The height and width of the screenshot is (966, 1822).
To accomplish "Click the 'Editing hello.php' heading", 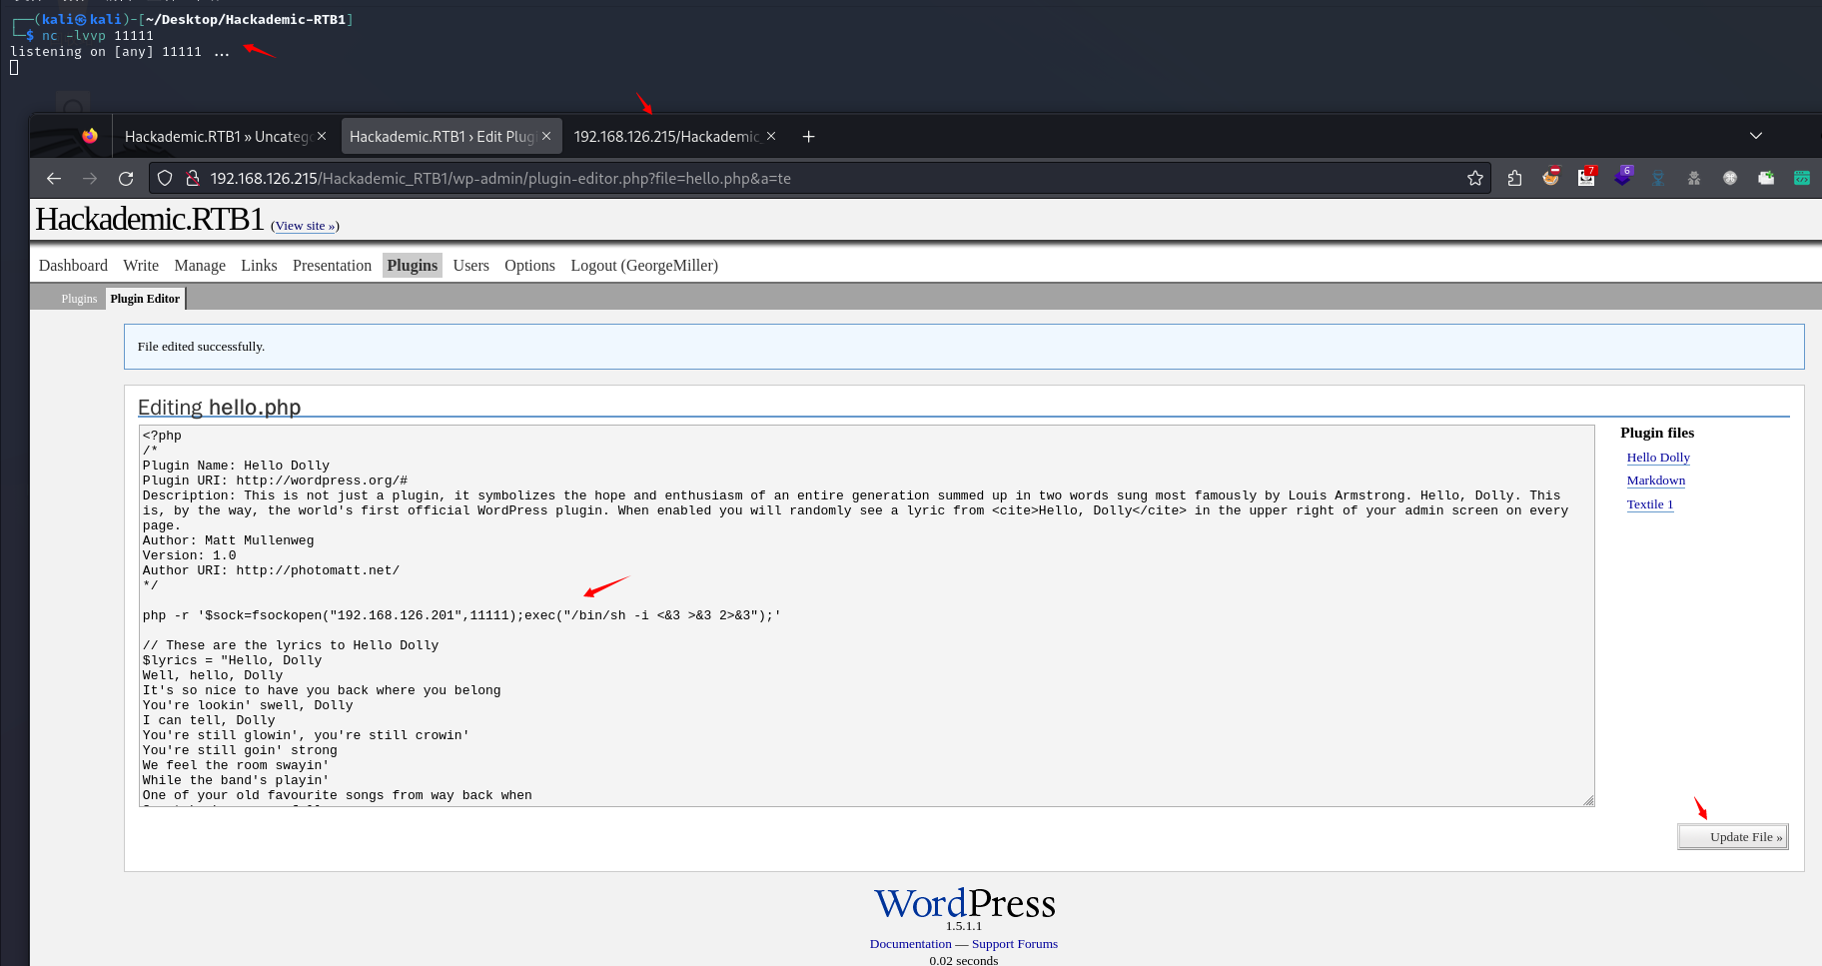I will pos(219,407).
